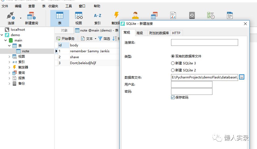Select the note table in tree
Viewport: 257px width, 149px height.
[26, 51]
